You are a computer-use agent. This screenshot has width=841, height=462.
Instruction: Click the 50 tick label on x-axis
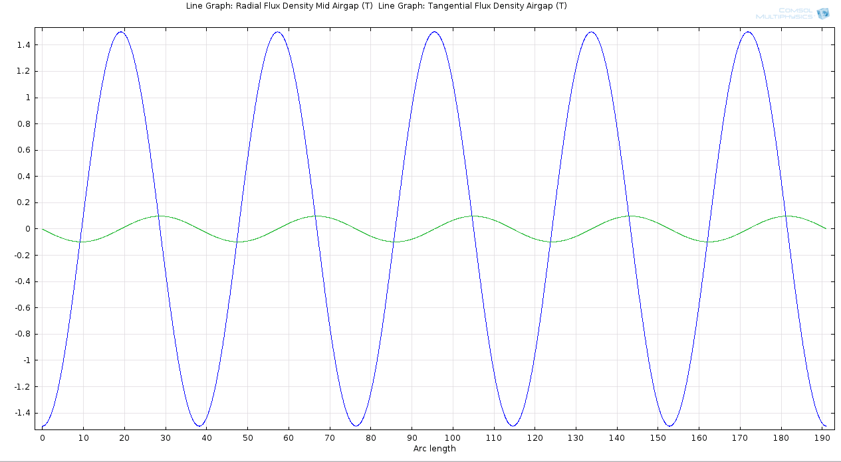pyautogui.click(x=247, y=438)
